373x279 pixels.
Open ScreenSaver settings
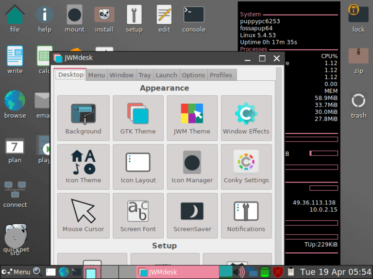coord(191,216)
